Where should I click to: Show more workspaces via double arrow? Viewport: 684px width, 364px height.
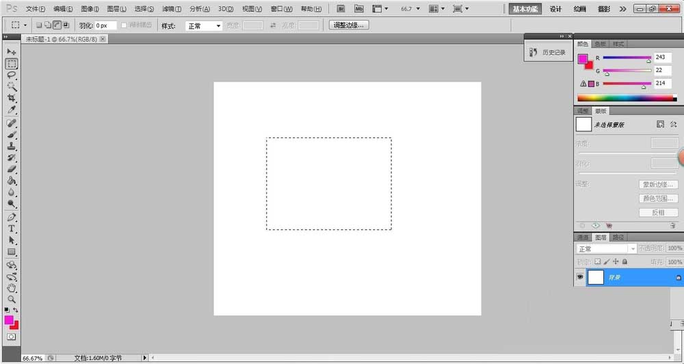[x=622, y=9]
